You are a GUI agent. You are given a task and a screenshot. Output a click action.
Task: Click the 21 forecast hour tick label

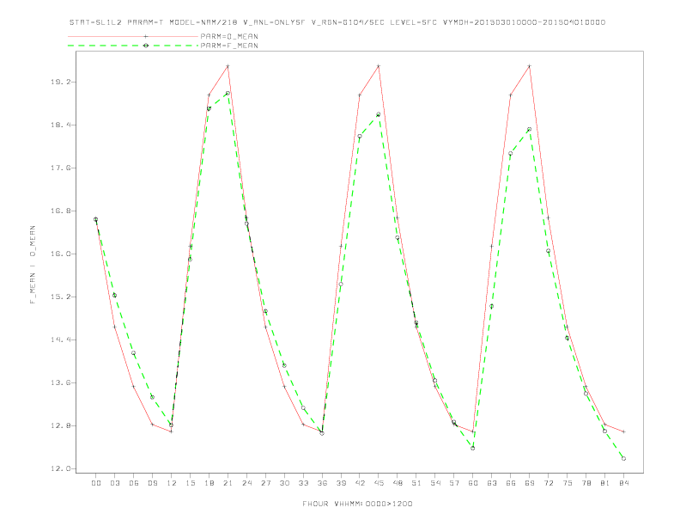click(x=228, y=483)
